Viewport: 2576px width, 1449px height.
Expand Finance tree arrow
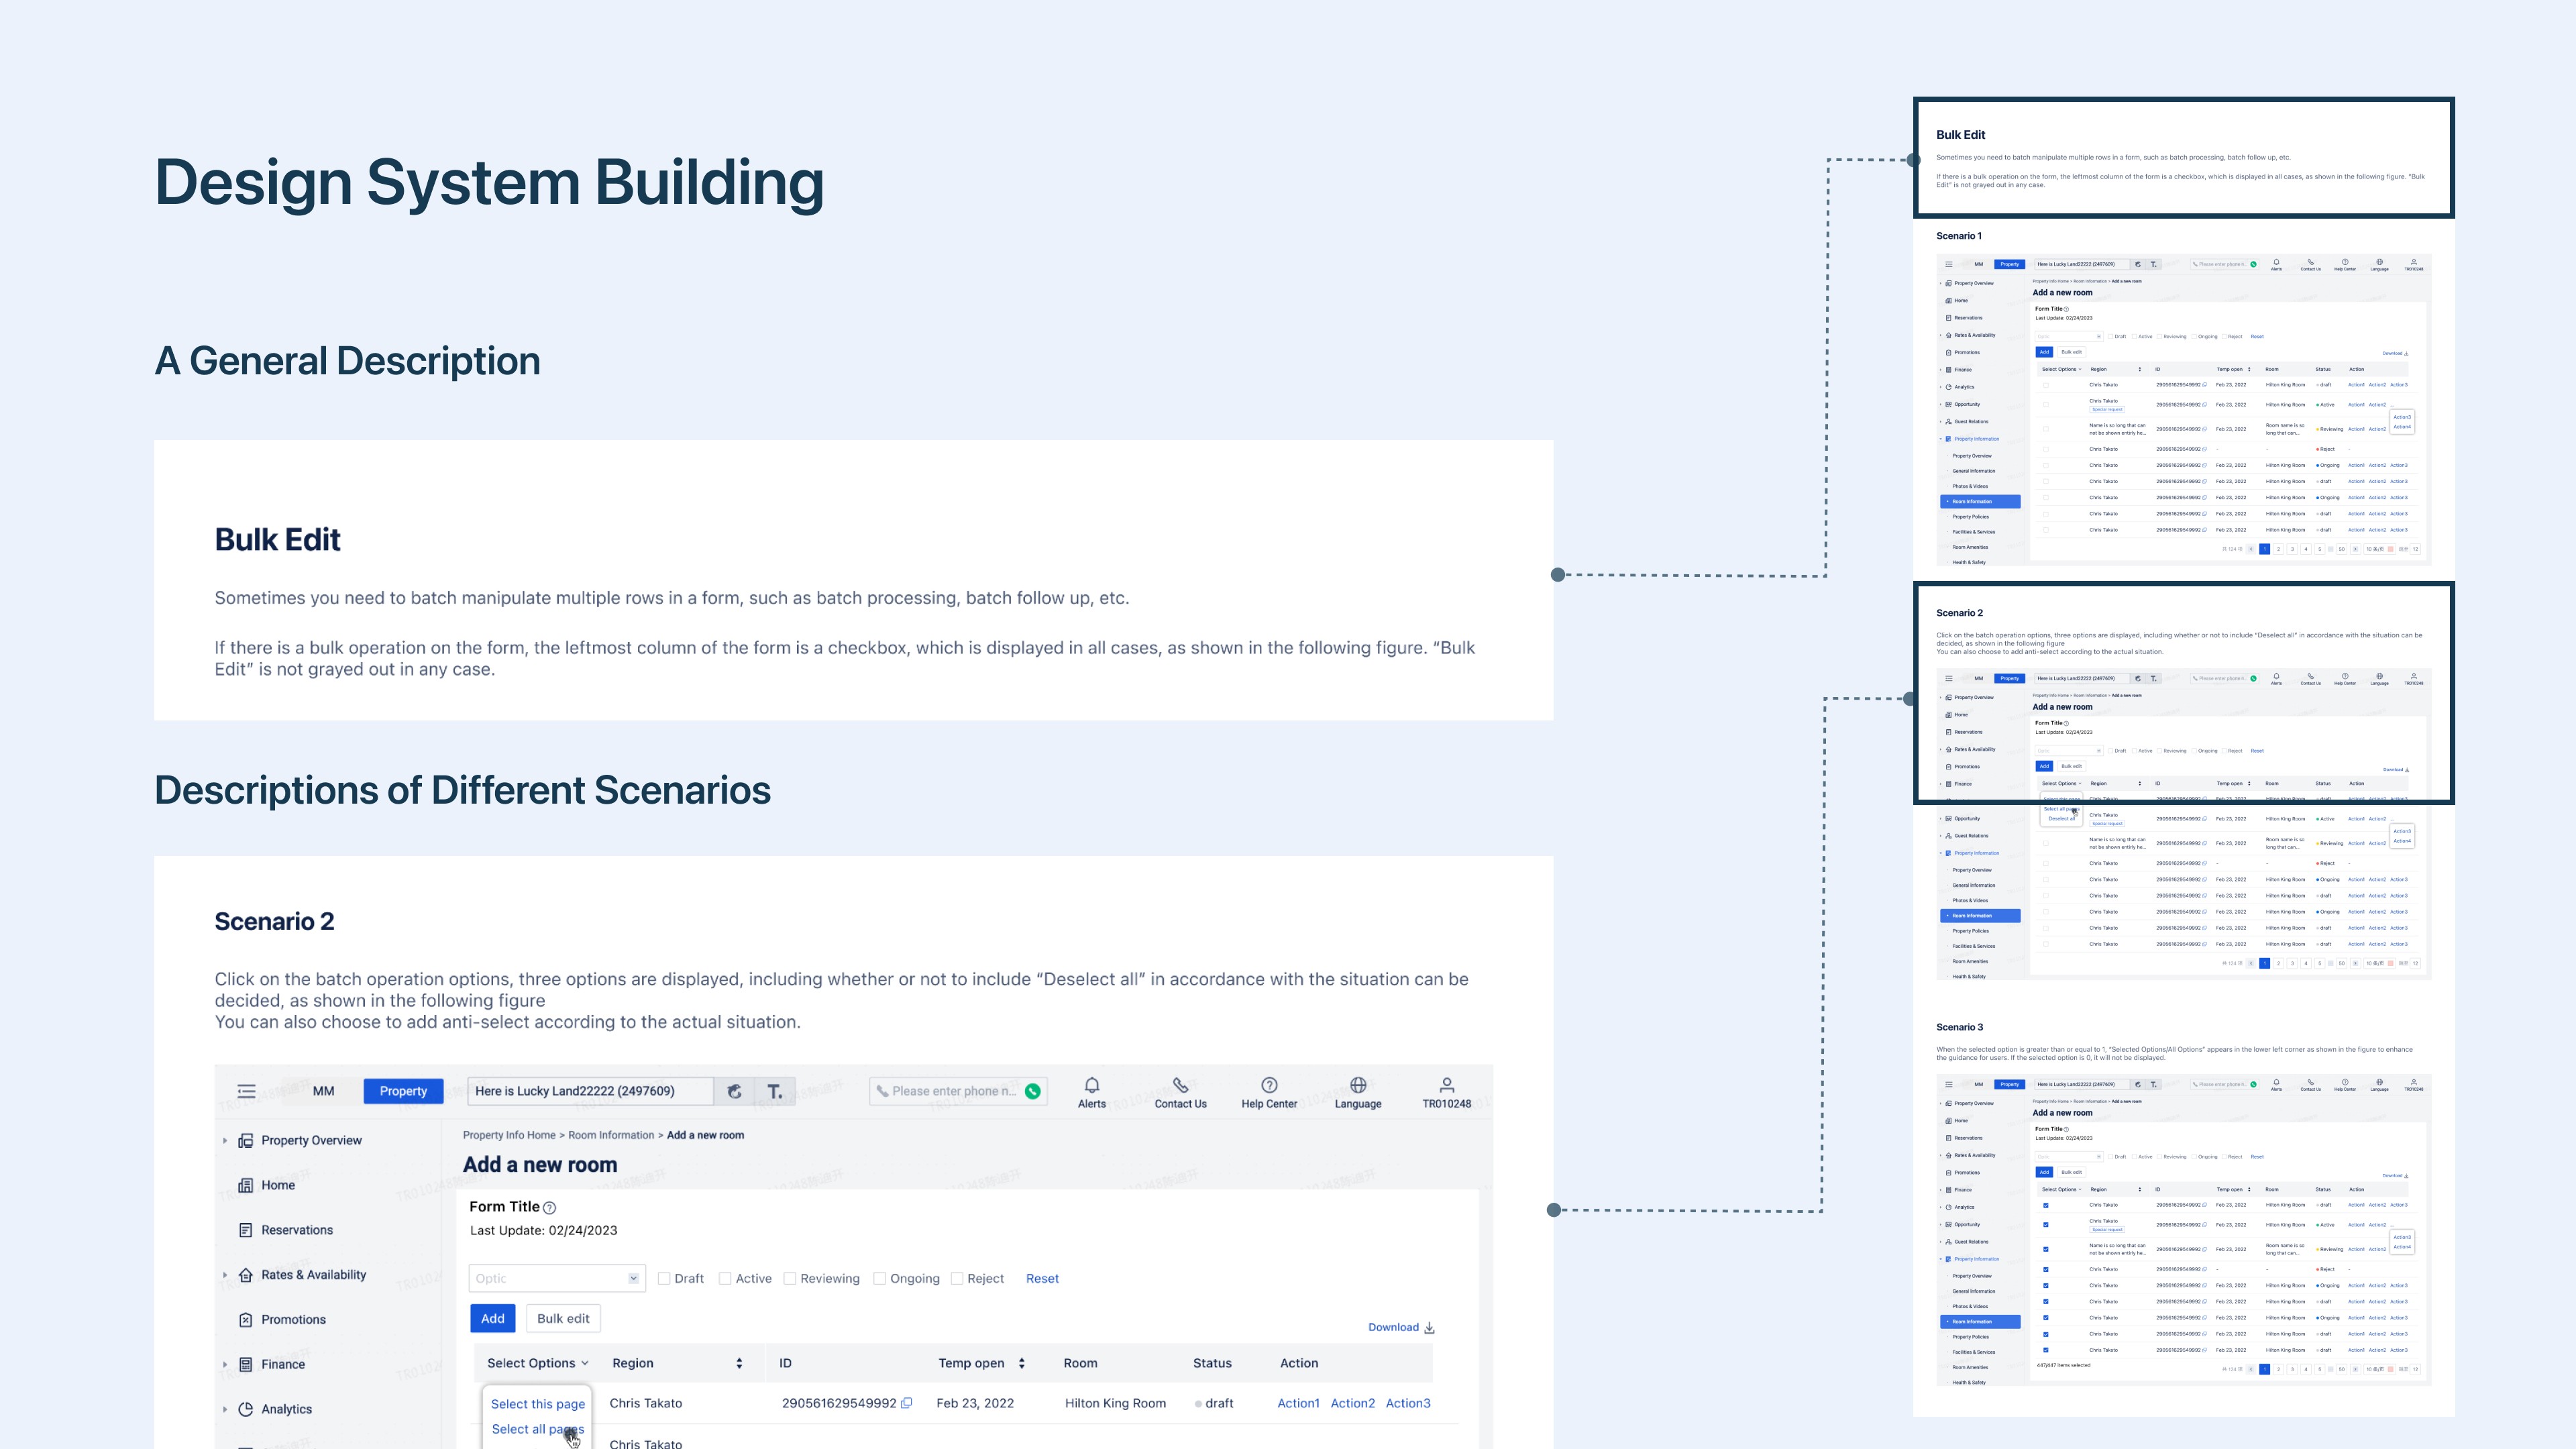225,1364
